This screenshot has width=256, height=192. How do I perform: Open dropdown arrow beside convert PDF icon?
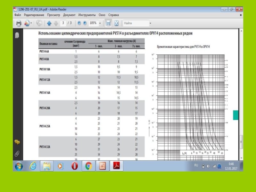(31, 23)
